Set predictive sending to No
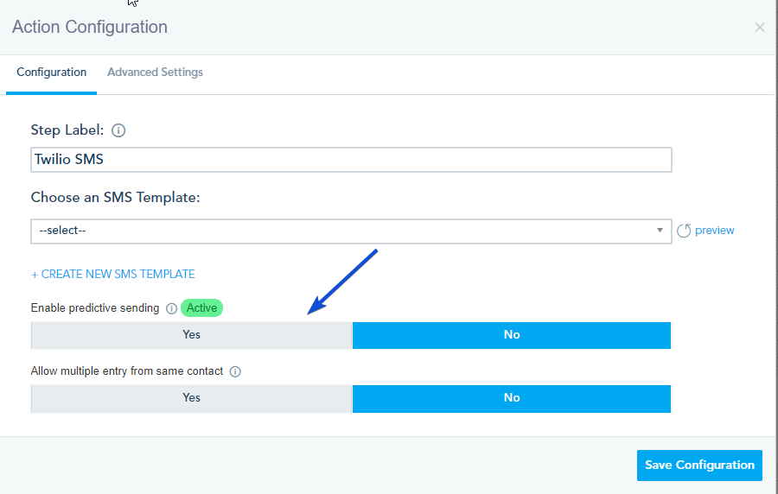Screen dimensions: 778x494 point(512,335)
